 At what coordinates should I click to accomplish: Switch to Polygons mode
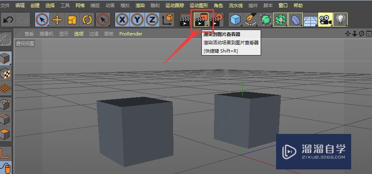pos(5,134)
